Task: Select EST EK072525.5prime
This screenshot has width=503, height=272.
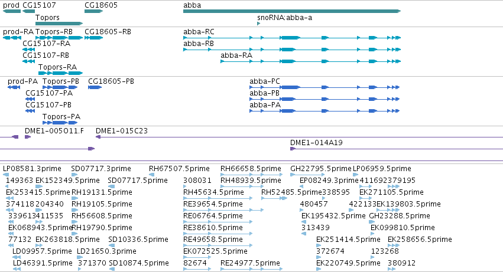Action: [215, 252]
